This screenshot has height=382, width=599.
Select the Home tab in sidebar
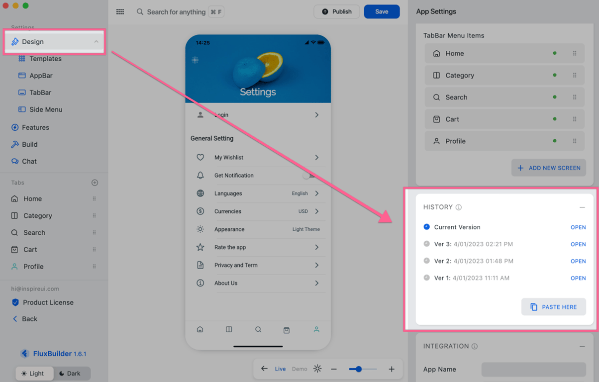(32, 198)
